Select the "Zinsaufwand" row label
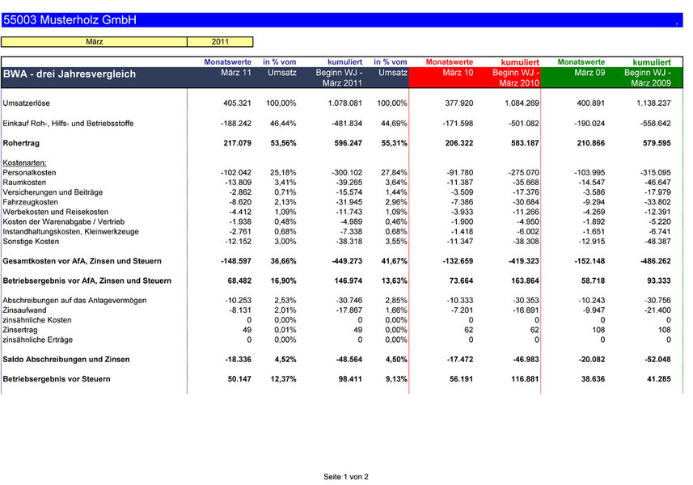Screen dimensions: 693x485 coord(24,310)
